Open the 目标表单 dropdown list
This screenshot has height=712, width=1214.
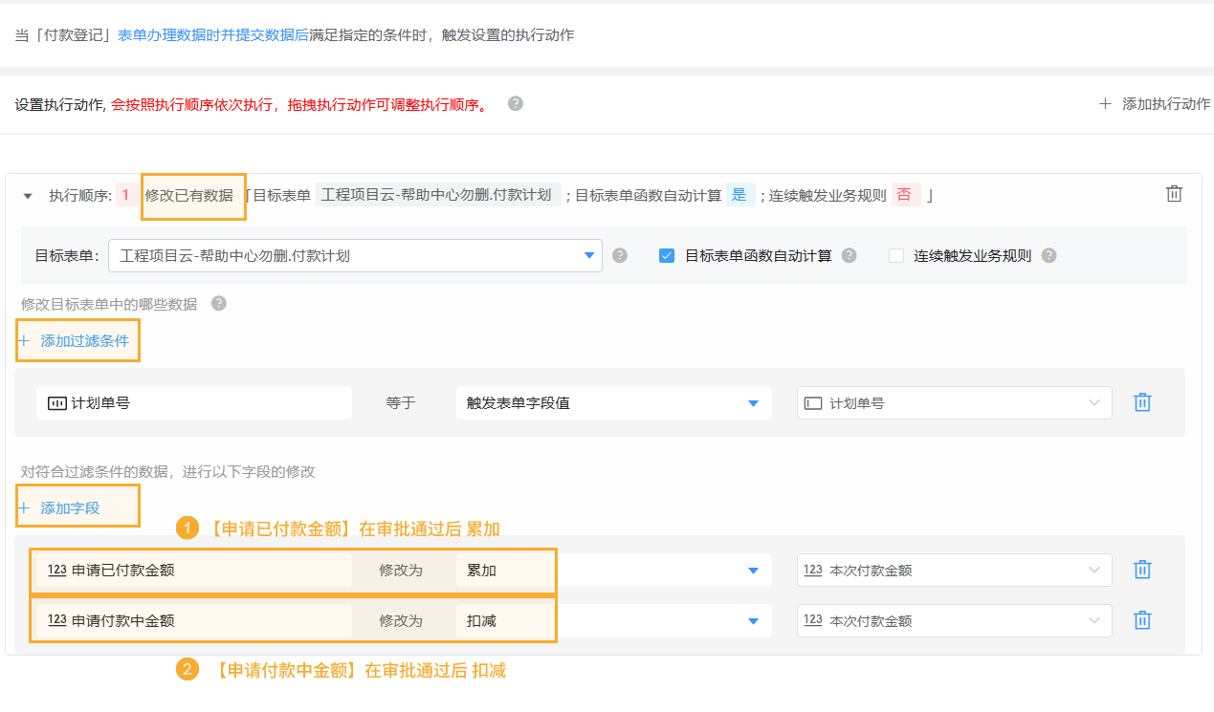(x=588, y=256)
